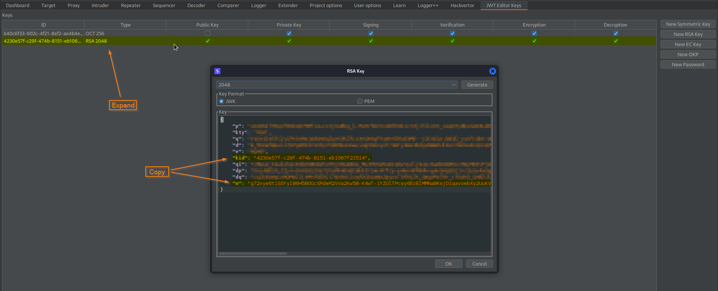The height and width of the screenshot is (291, 718).
Task: Click the Signing column header
Action: [371, 25]
